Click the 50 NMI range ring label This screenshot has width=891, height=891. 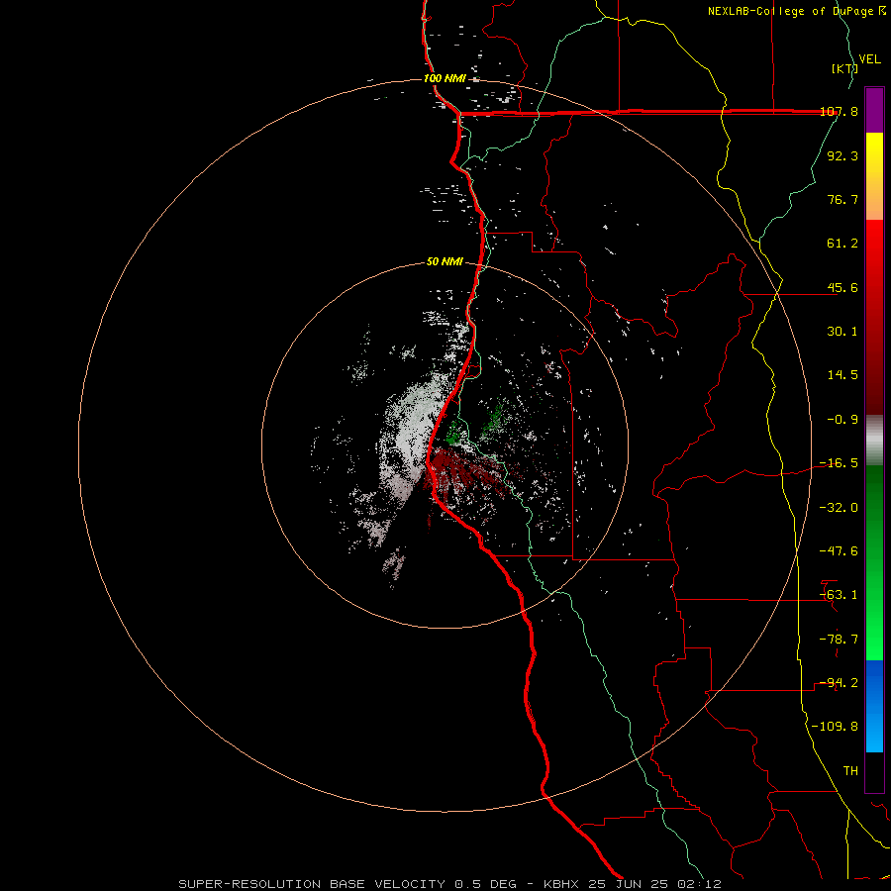(445, 262)
